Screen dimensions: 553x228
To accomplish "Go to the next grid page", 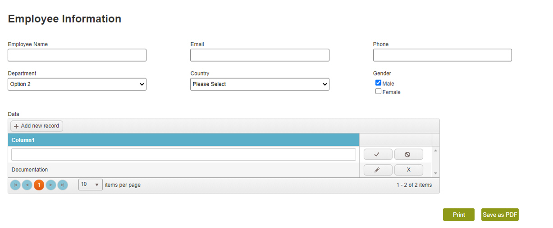I will coord(51,185).
